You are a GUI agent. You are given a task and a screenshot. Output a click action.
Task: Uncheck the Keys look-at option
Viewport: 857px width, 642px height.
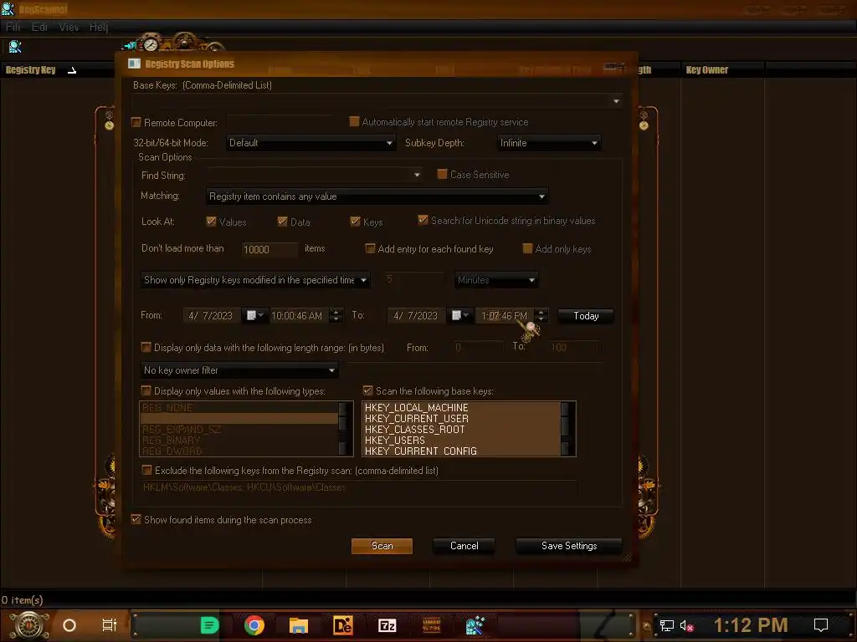click(x=355, y=221)
